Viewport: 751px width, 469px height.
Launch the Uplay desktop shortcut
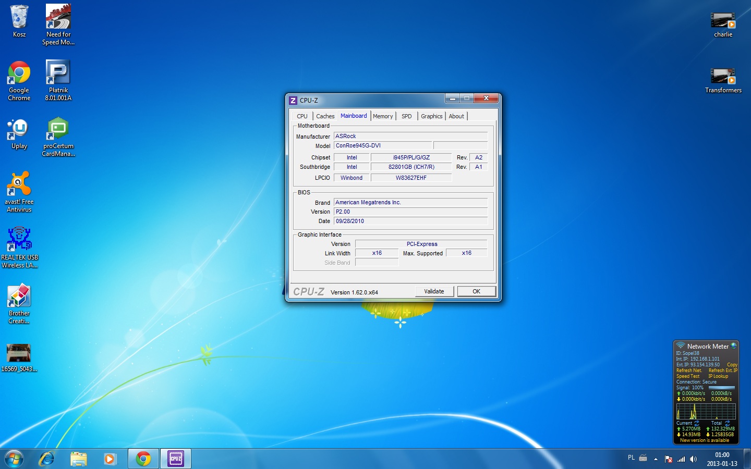19,134
